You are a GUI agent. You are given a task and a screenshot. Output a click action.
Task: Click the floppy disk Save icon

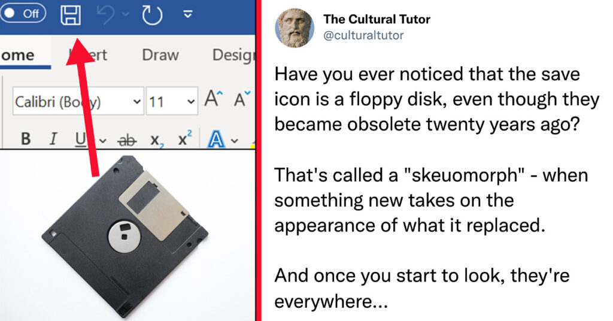(71, 16)
